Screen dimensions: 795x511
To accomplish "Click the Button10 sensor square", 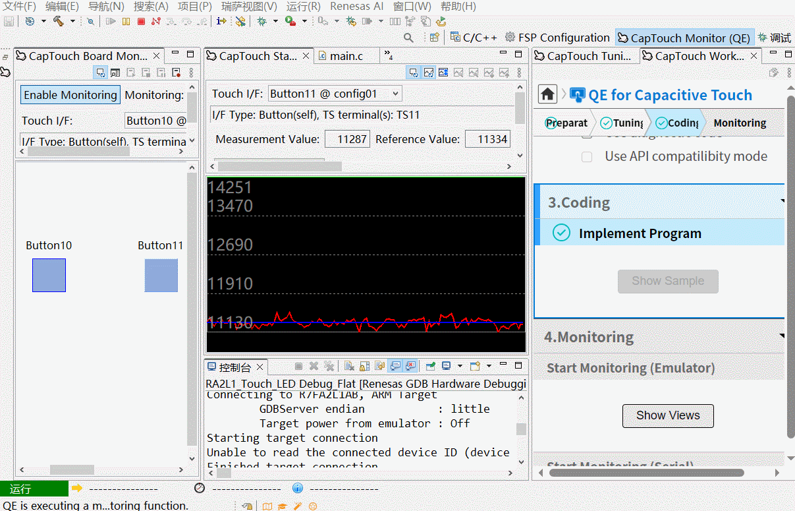I will (49, 275).
